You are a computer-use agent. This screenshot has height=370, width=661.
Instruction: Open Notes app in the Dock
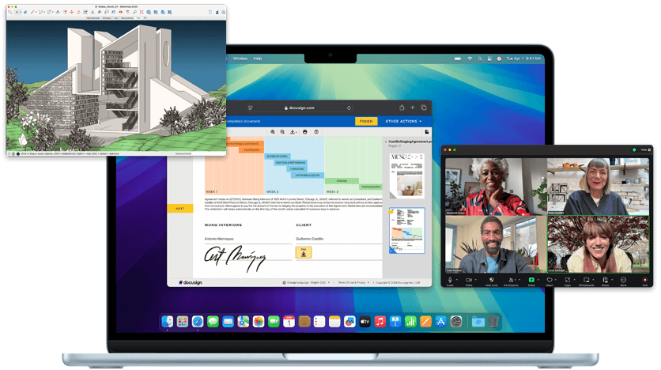[334, 322]
